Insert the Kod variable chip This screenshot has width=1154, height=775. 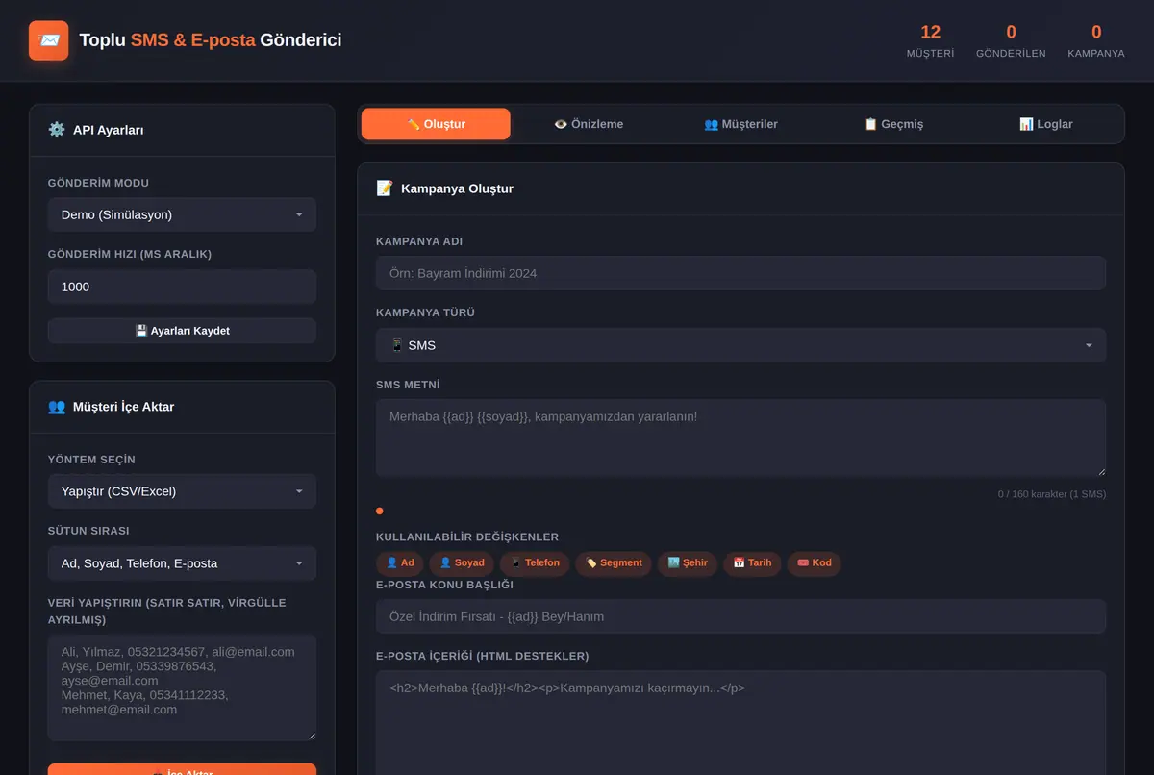point(815,563)
